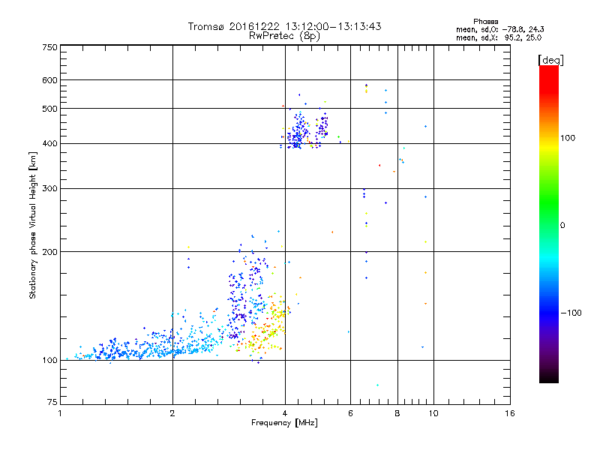Click y-axis tick label '600'
The width and height of the screenshot is (600, 450).
click(49, 80)
